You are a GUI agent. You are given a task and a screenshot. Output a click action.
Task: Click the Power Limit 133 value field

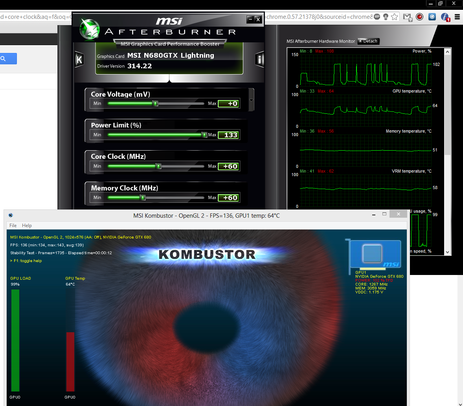coord(228,135)
